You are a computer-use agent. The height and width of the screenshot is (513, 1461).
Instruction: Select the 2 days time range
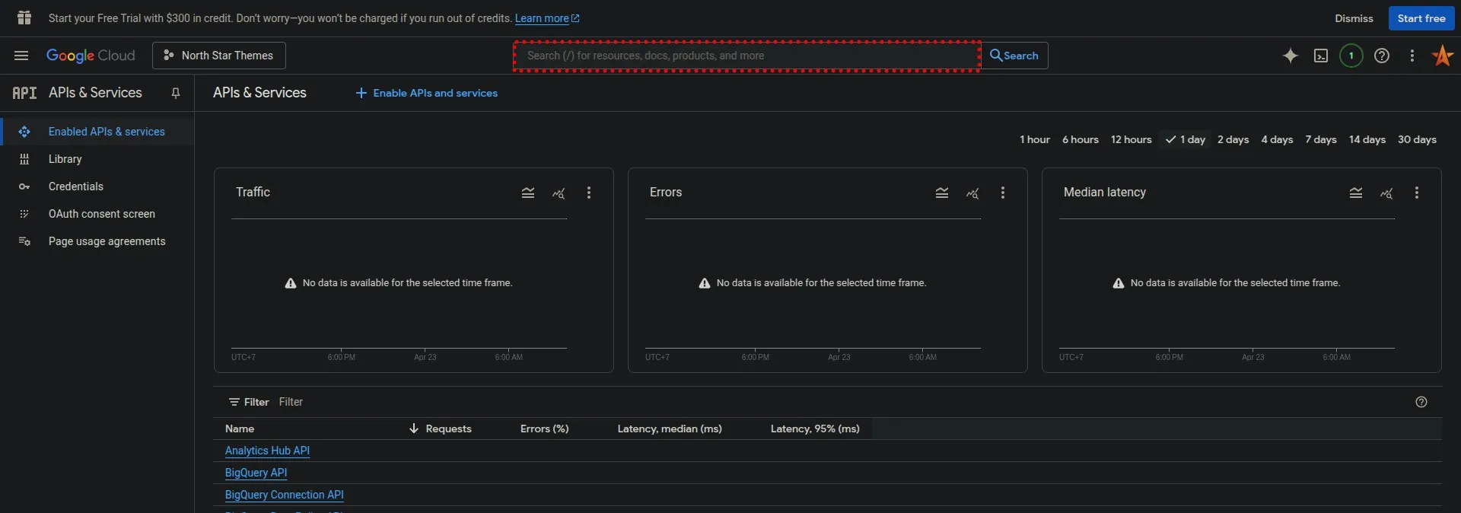click(1233, 139)
